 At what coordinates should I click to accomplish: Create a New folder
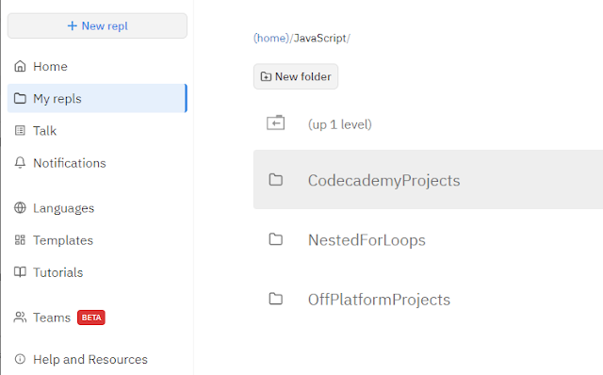[295, 76]
